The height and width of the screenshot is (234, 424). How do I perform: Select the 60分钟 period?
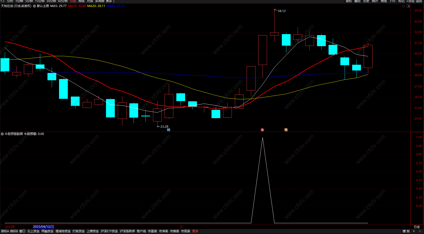click(63, 1)
